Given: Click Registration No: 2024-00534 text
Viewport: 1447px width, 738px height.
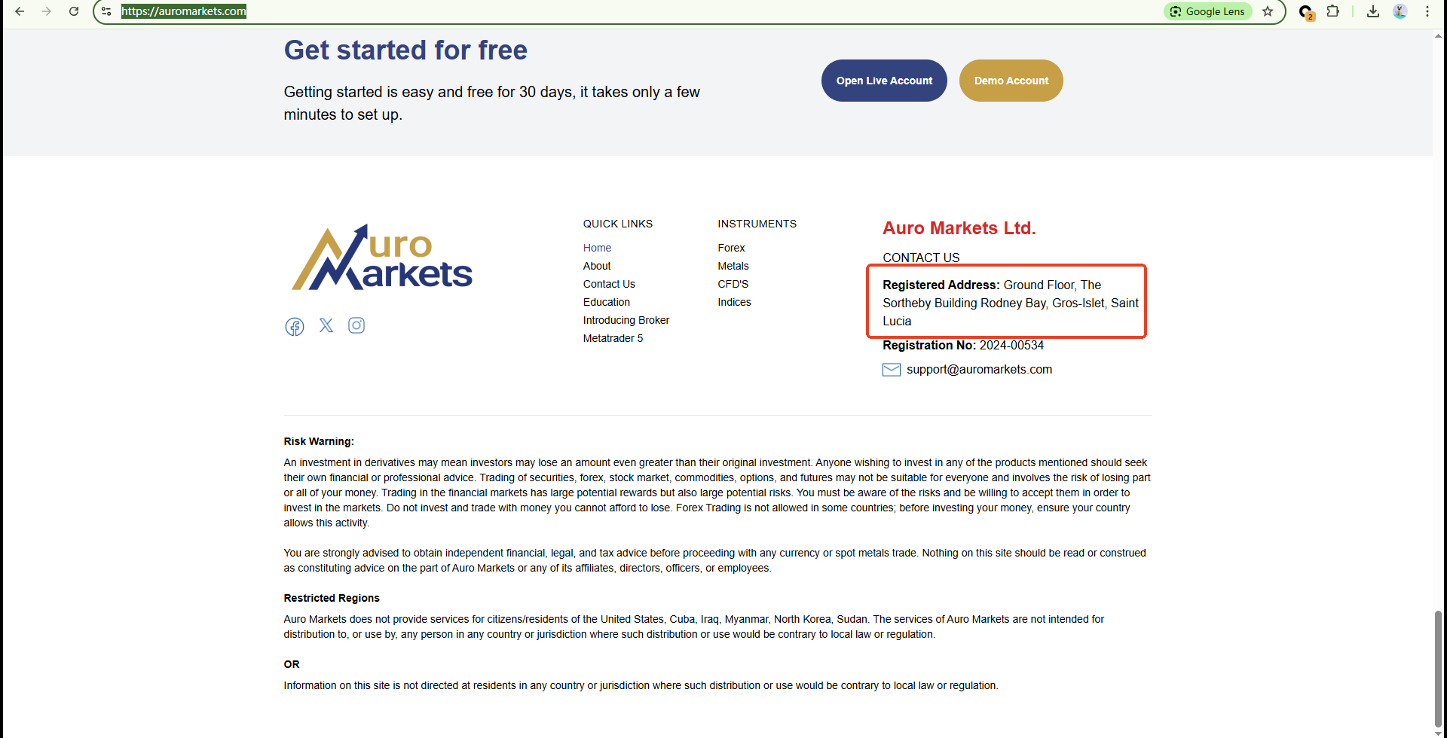Looking at the screenshot, I should click(x=963, y=345).
